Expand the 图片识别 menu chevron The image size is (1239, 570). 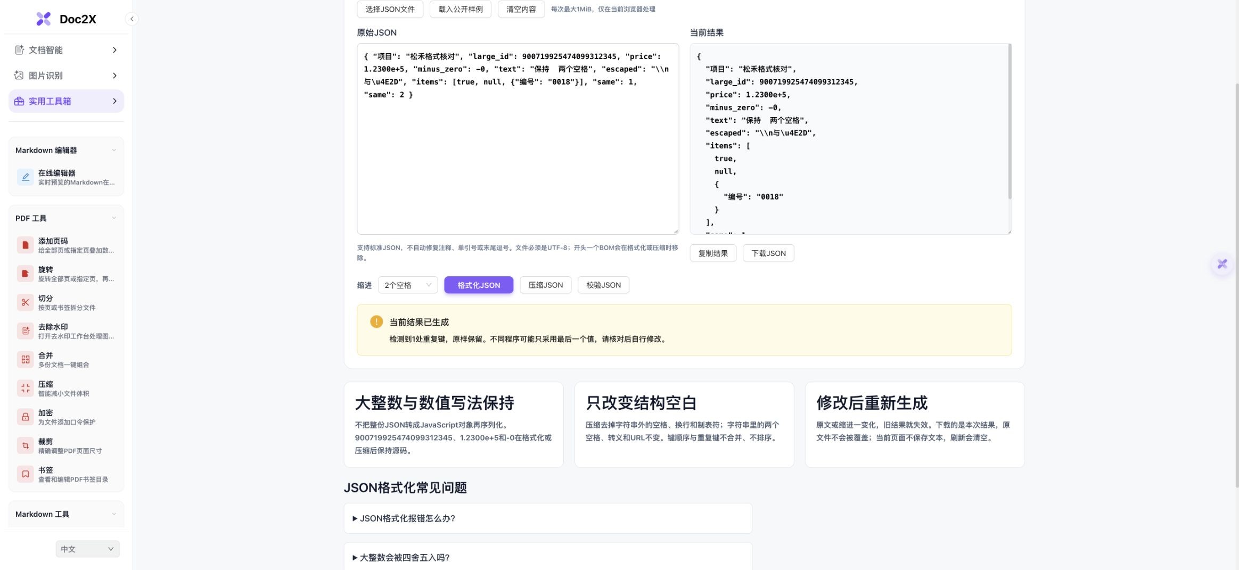(114, 76)
